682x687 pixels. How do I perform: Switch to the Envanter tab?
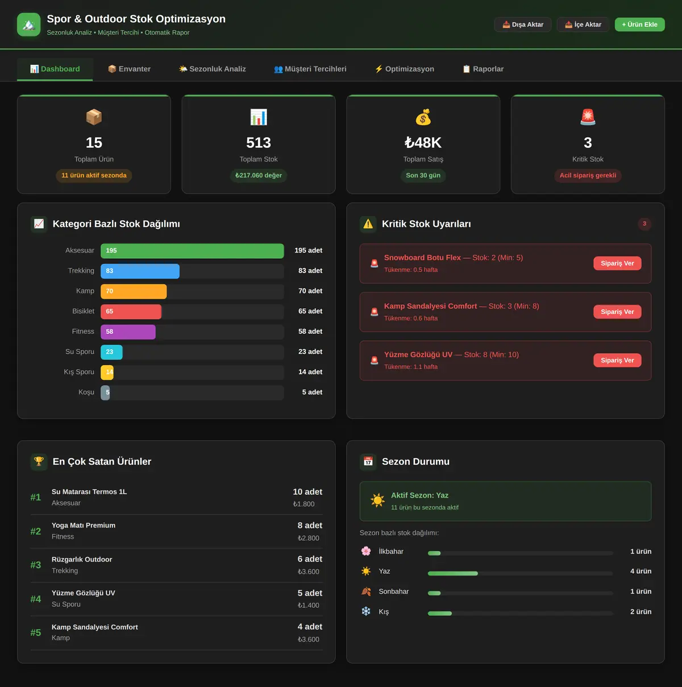tap(130, 69)
